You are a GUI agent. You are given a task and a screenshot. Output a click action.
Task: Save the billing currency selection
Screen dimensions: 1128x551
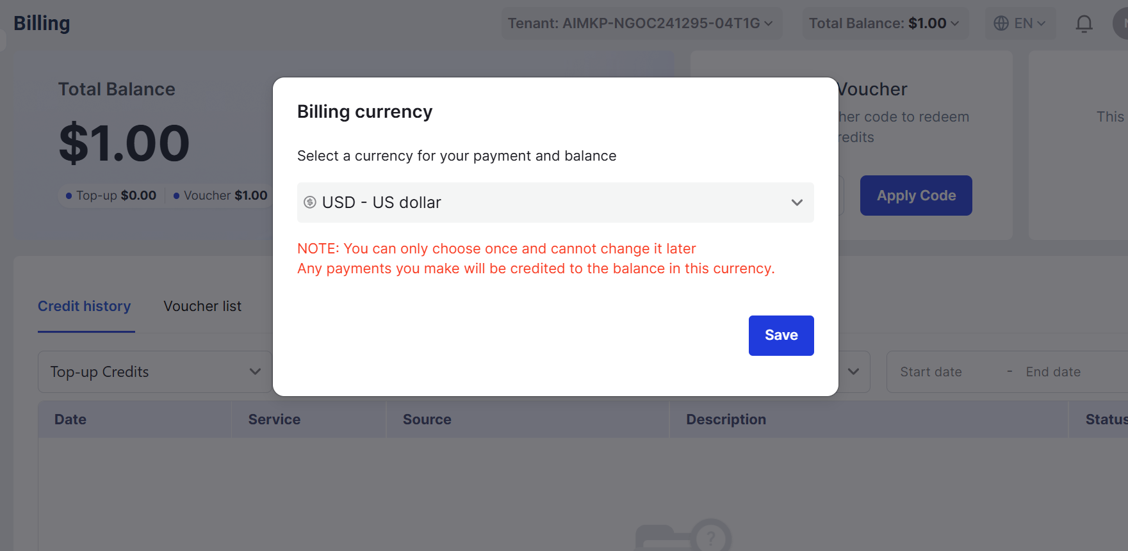[x=781, y=335]
